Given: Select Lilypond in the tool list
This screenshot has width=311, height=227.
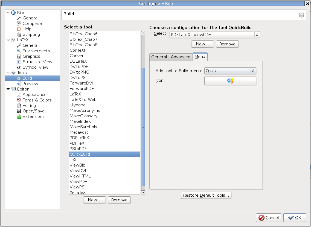Looking at the screenshot, I should 104,105.
